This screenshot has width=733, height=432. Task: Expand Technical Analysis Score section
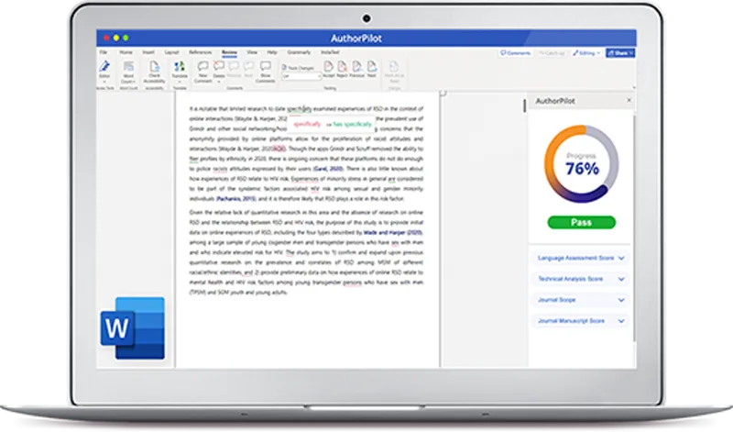tap(581, 279)
